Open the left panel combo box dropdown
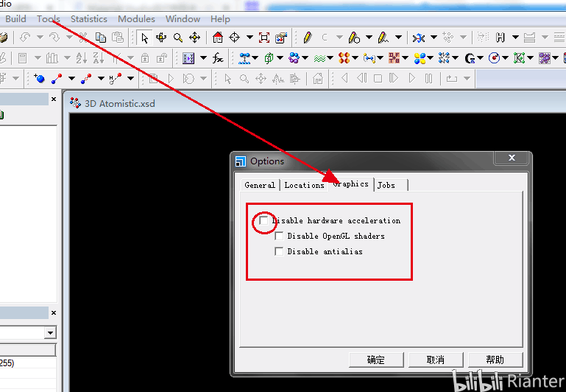Screen dimensions: 566x392 tap(50, 332)
